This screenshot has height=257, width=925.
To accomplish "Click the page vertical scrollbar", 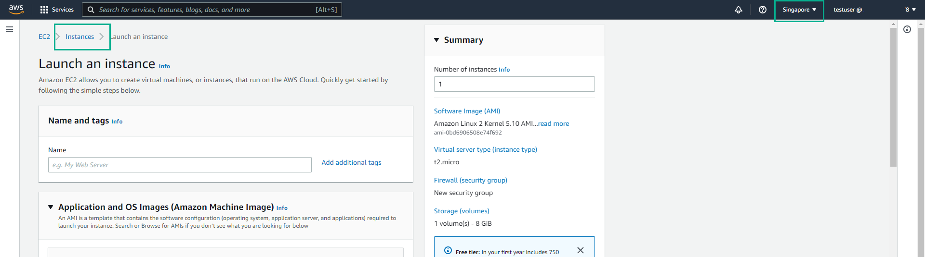I will [x=893, y=97].
